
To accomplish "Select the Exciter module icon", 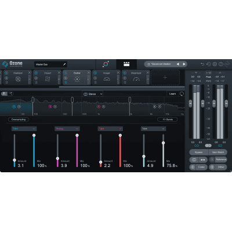I will (77, 79).
